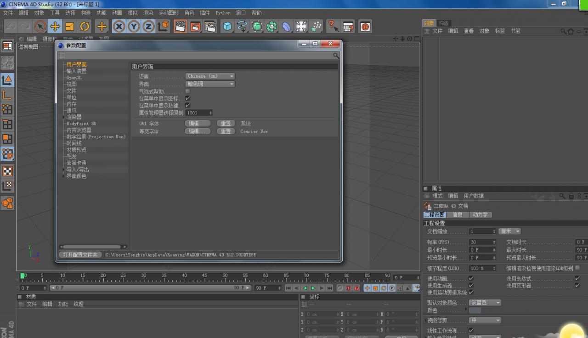Click the preferences search magnifier icon

[336, 56]
